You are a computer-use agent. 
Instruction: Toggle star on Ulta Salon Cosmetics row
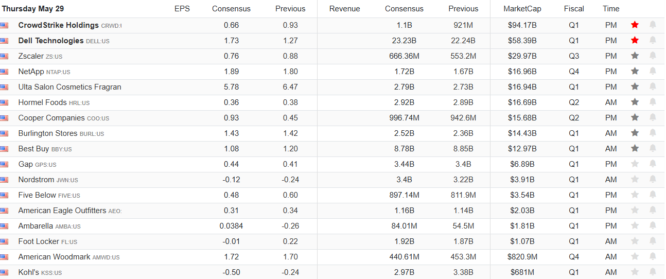pyautogui.click(x=635, y=86)
